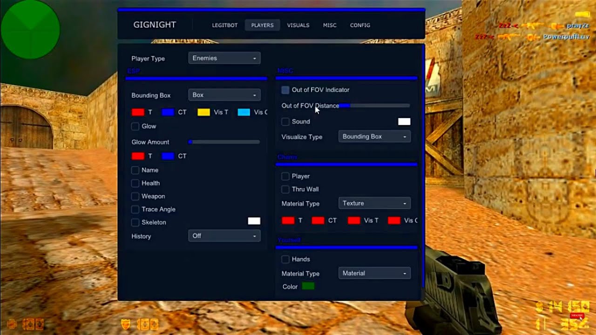Image resolution: width=596 pixels, height=335 pixels.
Task: Enable the Trace Angle checkbox
Action: (x=135, y=209)
